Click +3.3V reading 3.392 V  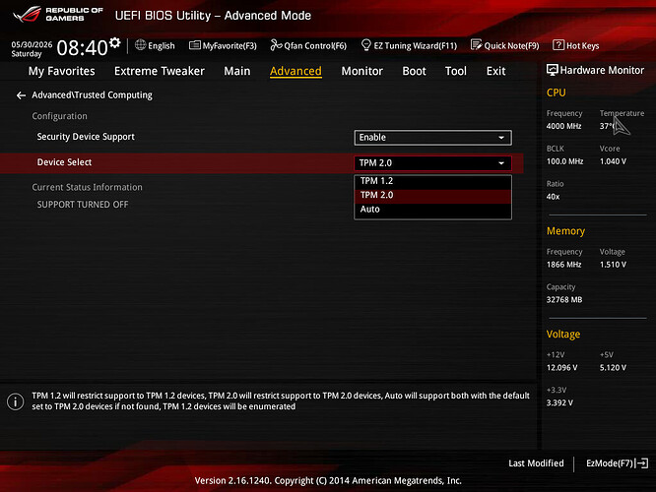(559, 403)
